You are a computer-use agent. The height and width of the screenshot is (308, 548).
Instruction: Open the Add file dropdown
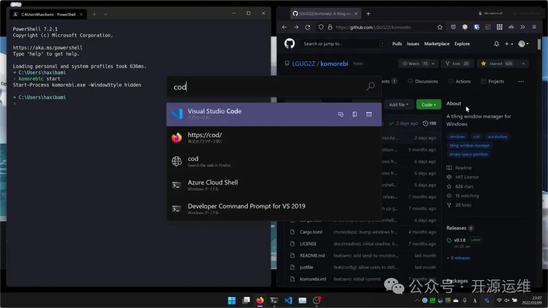click(x=399, y=105)
